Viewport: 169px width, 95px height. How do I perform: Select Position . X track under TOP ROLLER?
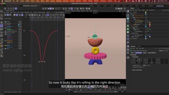pyautogui.click(x=10, y=42)
